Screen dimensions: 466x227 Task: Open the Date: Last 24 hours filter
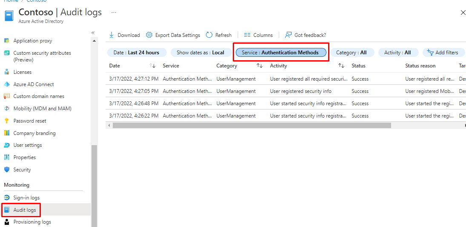point(136,53)
